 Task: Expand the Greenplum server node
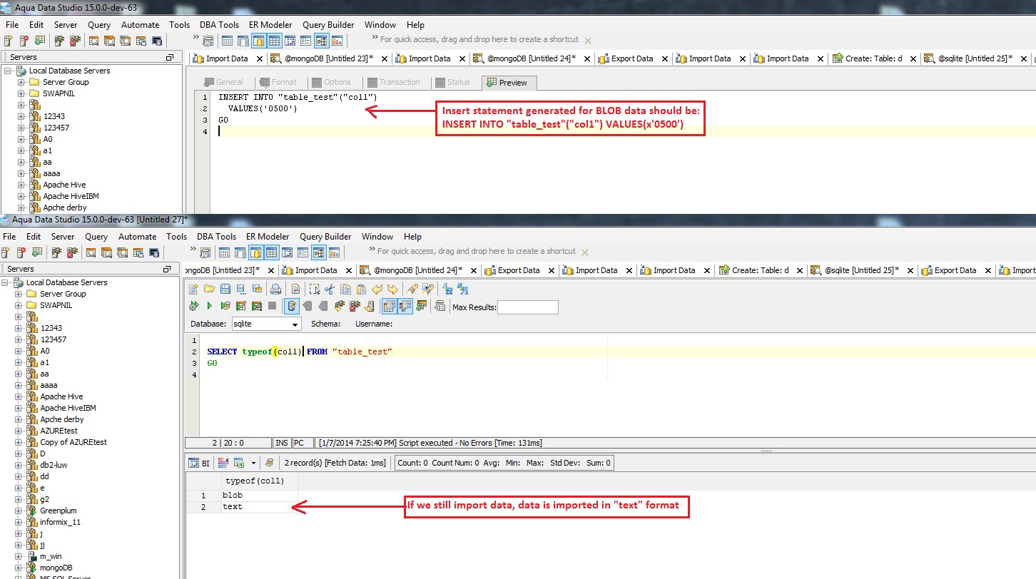(19, 511)
